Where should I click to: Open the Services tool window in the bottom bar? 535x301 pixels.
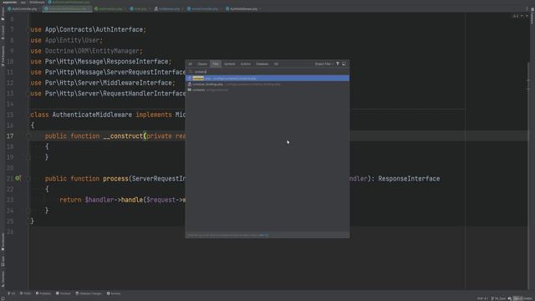pos(114,293)
